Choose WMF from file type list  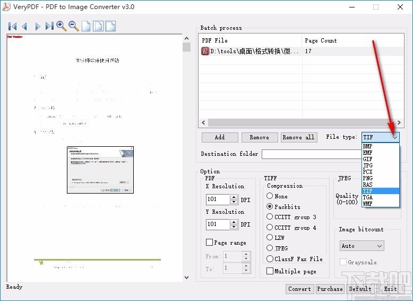click(x=380, y=203)
